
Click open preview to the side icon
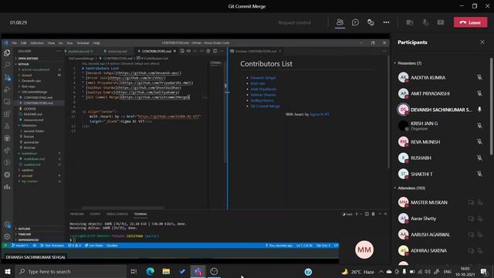182,51
